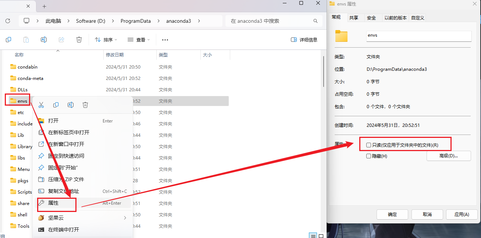Click the computer icon in the address bar

point(26,21)
